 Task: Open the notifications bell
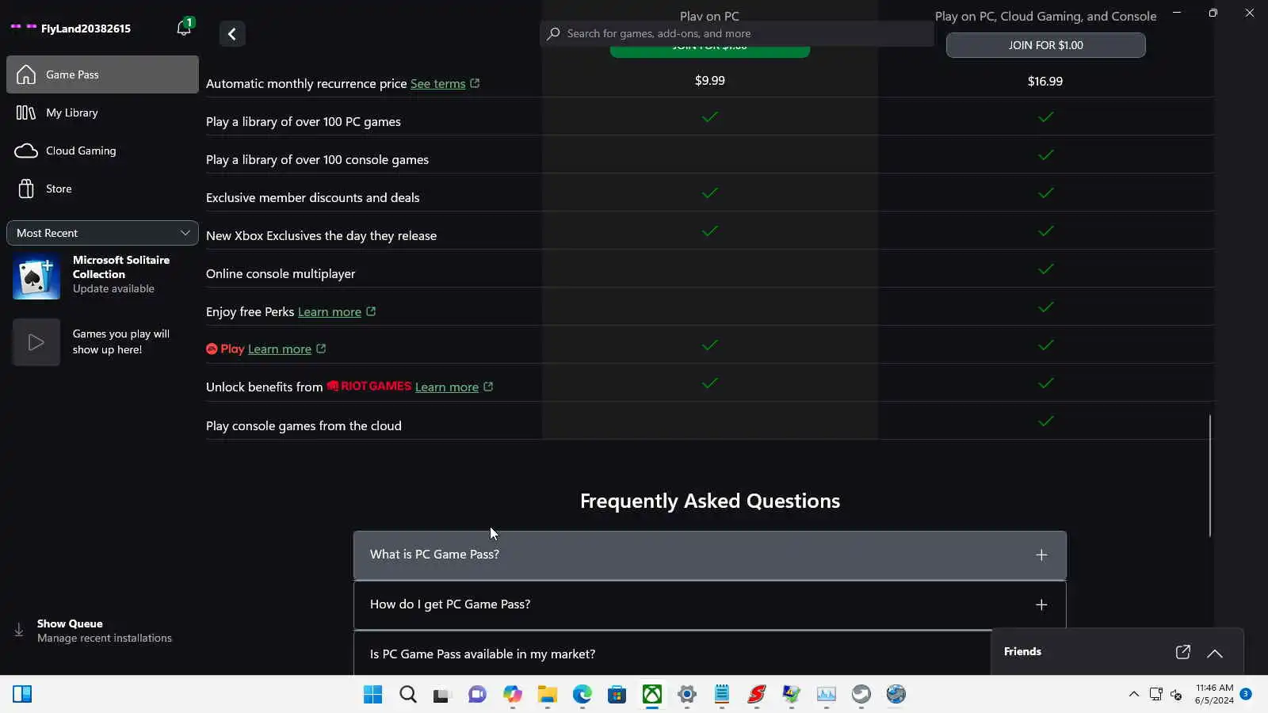pyautogui.click(x=184, y=28)
